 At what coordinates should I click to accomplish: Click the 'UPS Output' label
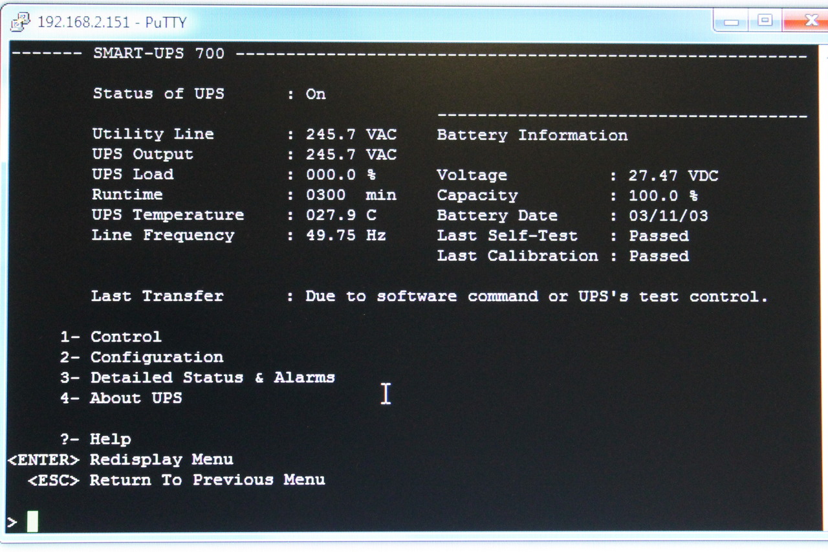tap(142, 154)
